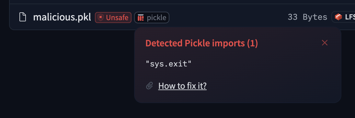This screenshot has width=355, height=118.
Task: Click the document icon beside malicious.pkl
Action: (23, 17)
